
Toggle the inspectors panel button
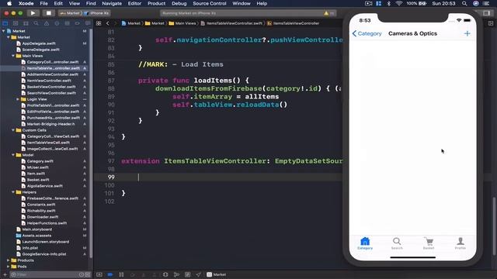[x=487, y=13]
